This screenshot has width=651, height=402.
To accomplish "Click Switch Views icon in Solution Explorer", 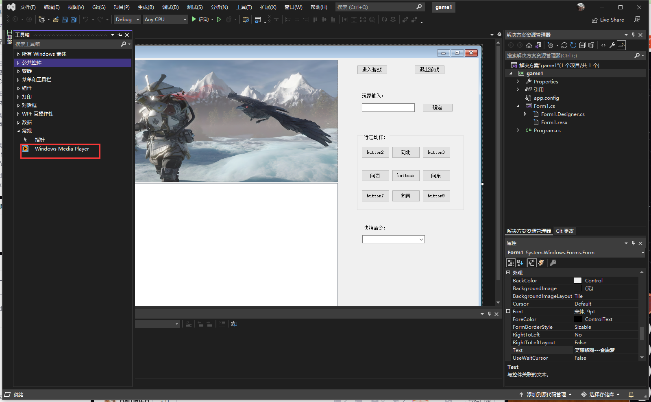I will pos(538,45).
